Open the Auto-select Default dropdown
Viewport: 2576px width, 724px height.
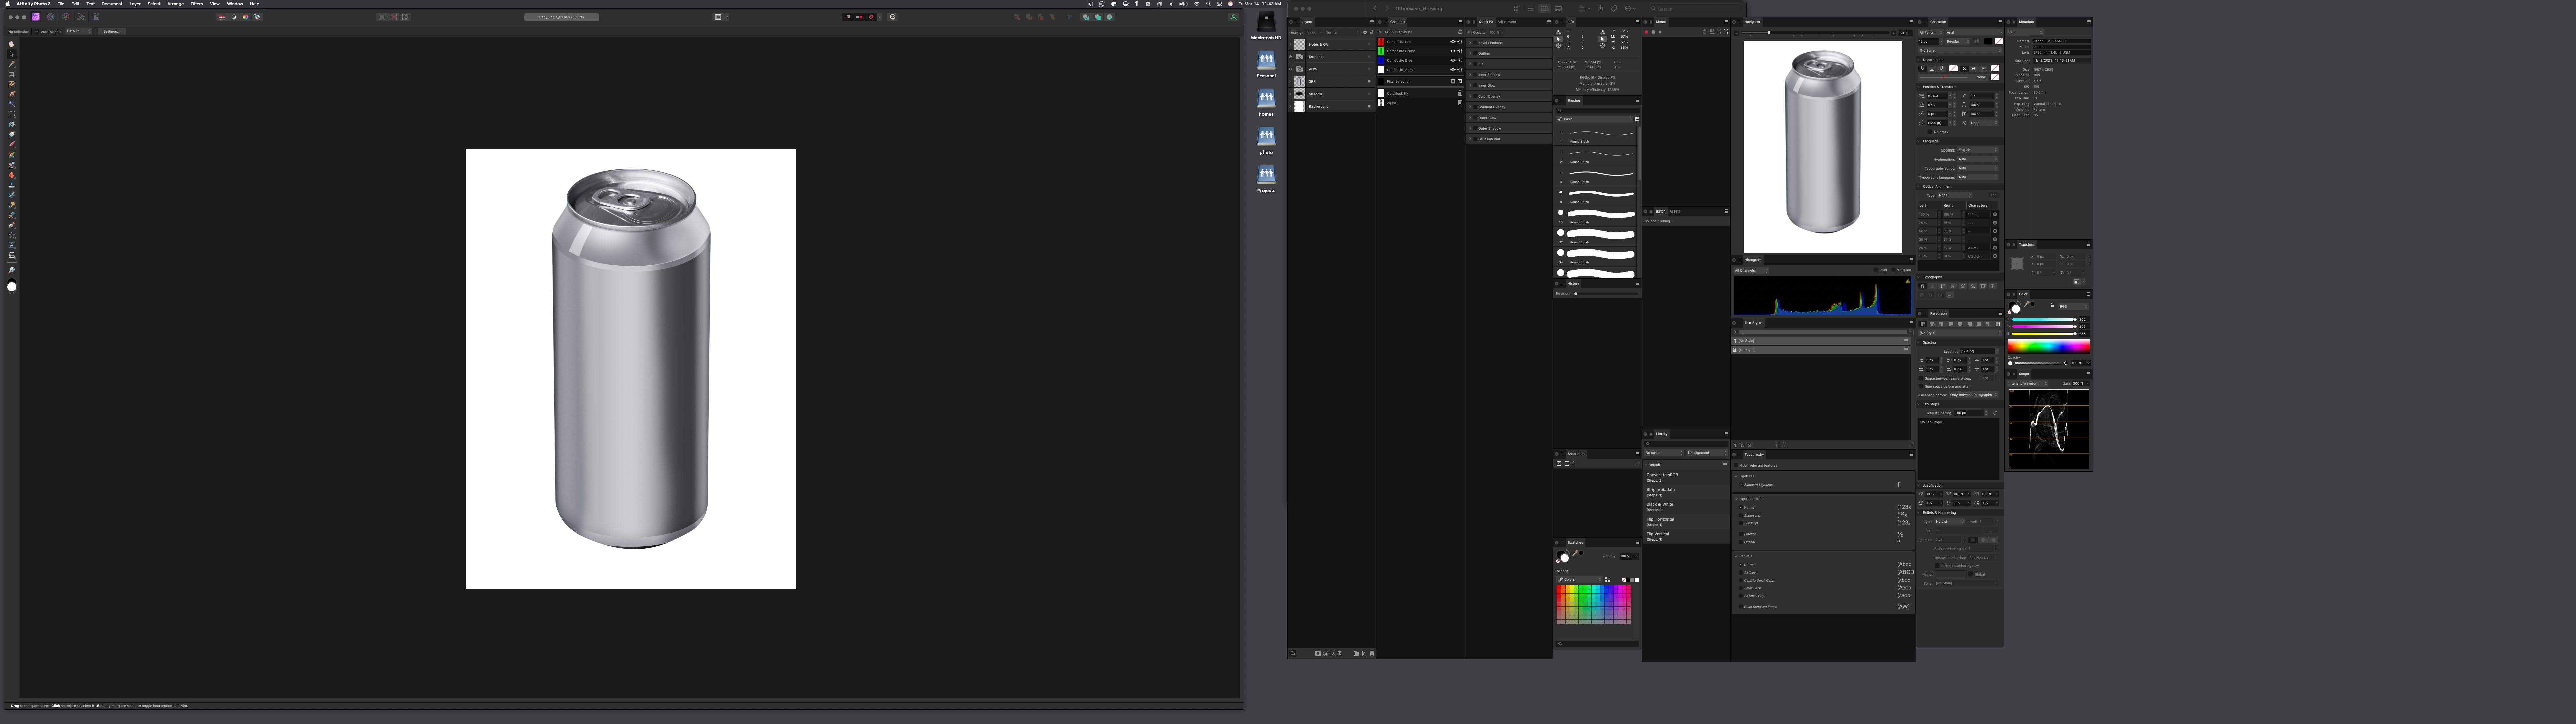pos(79,31)
